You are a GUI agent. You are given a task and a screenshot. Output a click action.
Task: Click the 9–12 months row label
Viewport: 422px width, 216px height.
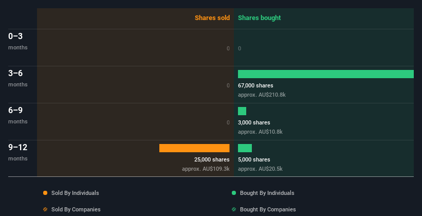(18, 152)
